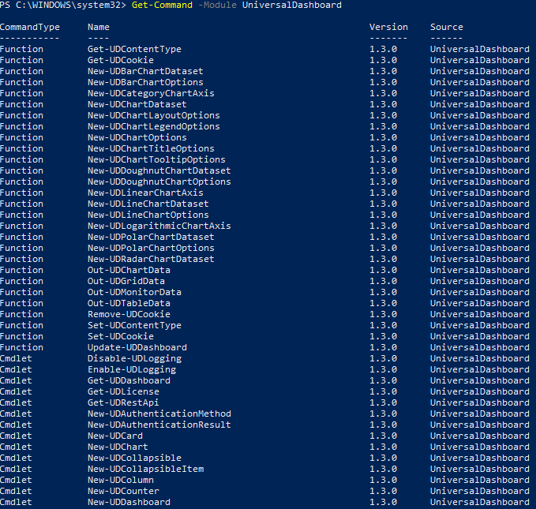Screen dimensions: 536x509
Task: Click Set-UDContentType function name
Action: pyautogui.click(x=134, y=325)
